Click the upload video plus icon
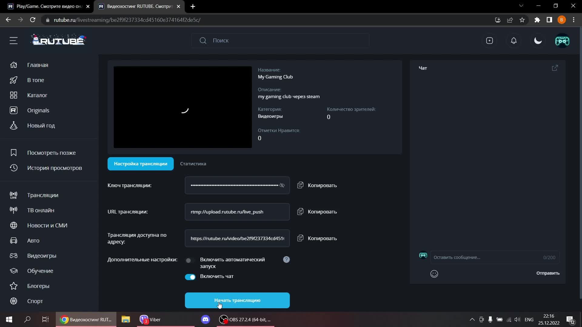 489,41
